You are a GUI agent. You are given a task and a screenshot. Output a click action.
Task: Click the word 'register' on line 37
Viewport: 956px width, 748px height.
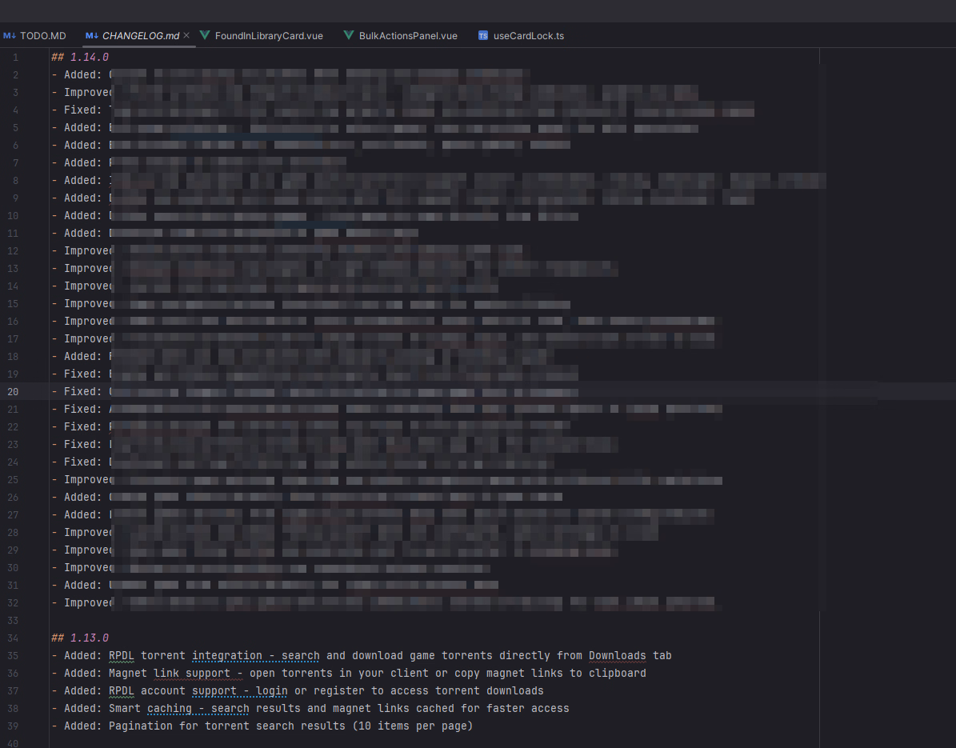[x=339, y=691]
